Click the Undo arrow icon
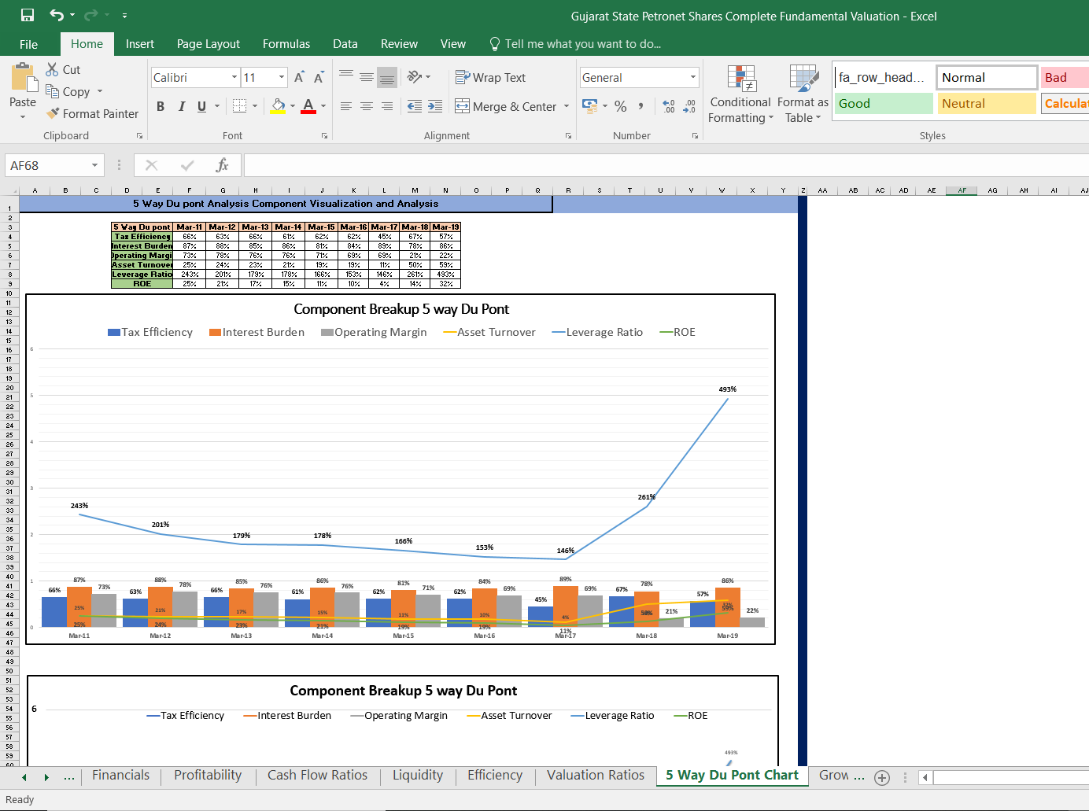1089x811 pixels. [57, 15]
